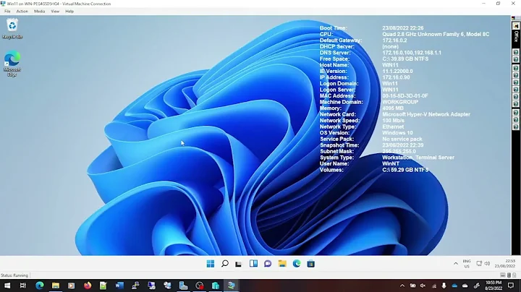Open Word from the host taskbar
Image resolution: width=521 pixels, height=292 pixels.
119,285
